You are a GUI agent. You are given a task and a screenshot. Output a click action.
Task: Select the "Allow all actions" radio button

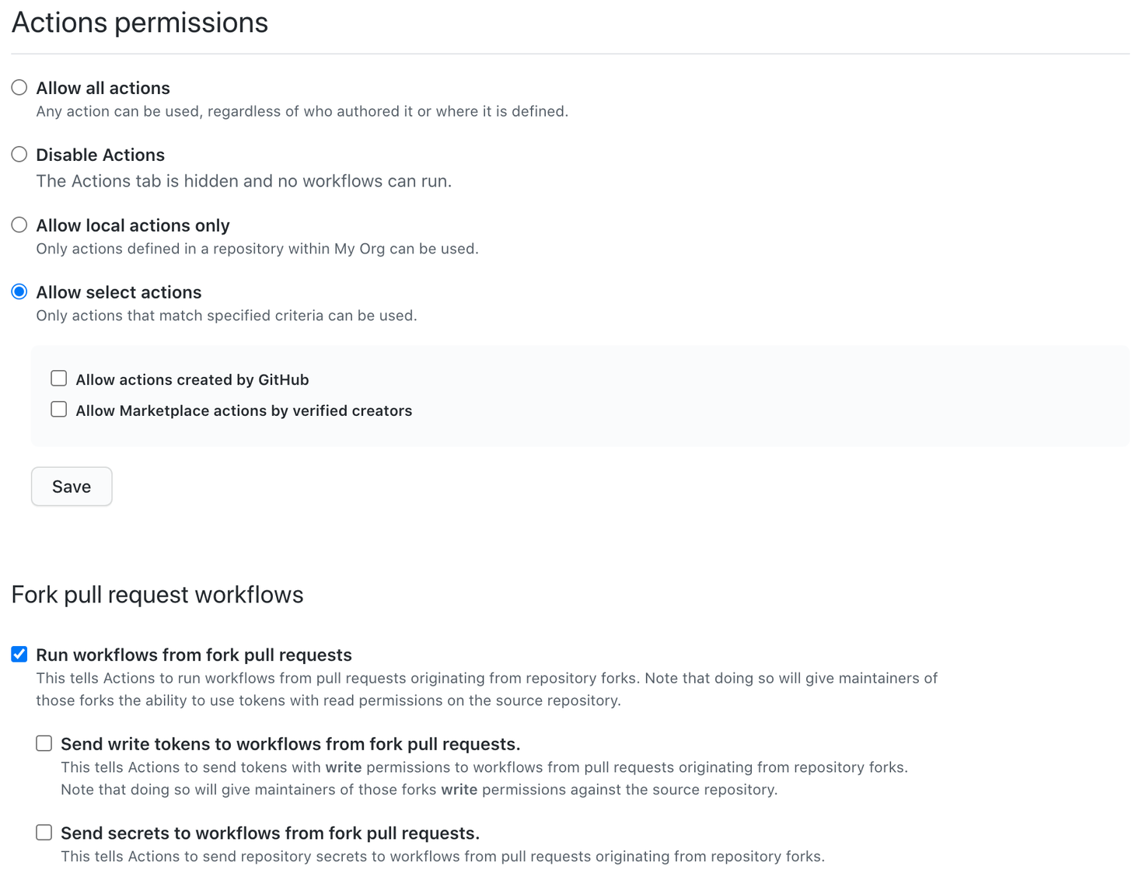pyautogui.click(x=19, y=87)
